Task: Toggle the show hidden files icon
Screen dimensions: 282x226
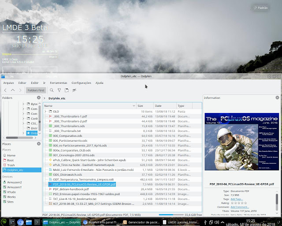Action: coord(74,90)
